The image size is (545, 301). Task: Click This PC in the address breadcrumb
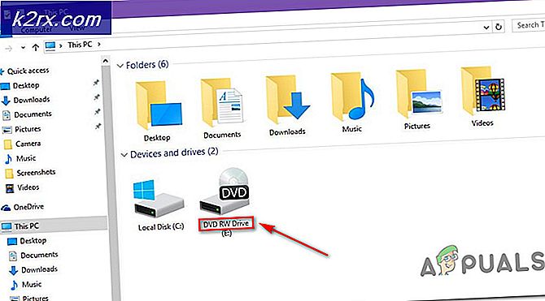pyautogui.click(x=80, y=45)
